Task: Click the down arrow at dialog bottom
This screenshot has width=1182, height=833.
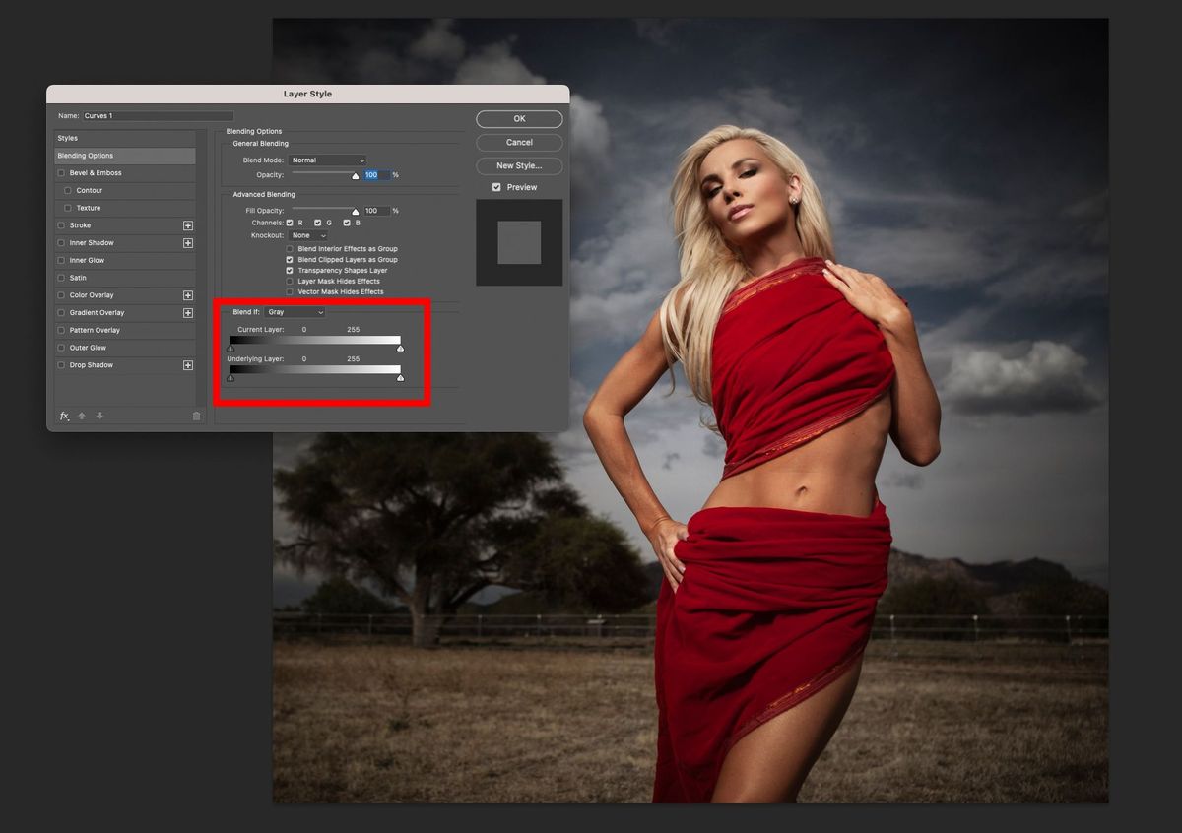Action: pyautogui.click(x=99, y=415)
